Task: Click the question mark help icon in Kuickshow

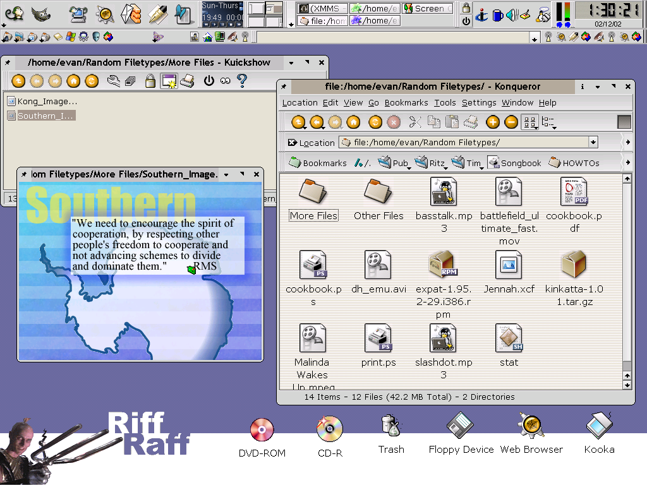Action: click(242, 80)
